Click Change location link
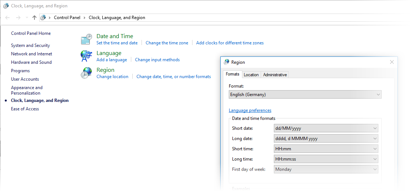Image resolution: width=411 pixels, height=191 pixels. [x=113, y=77]
